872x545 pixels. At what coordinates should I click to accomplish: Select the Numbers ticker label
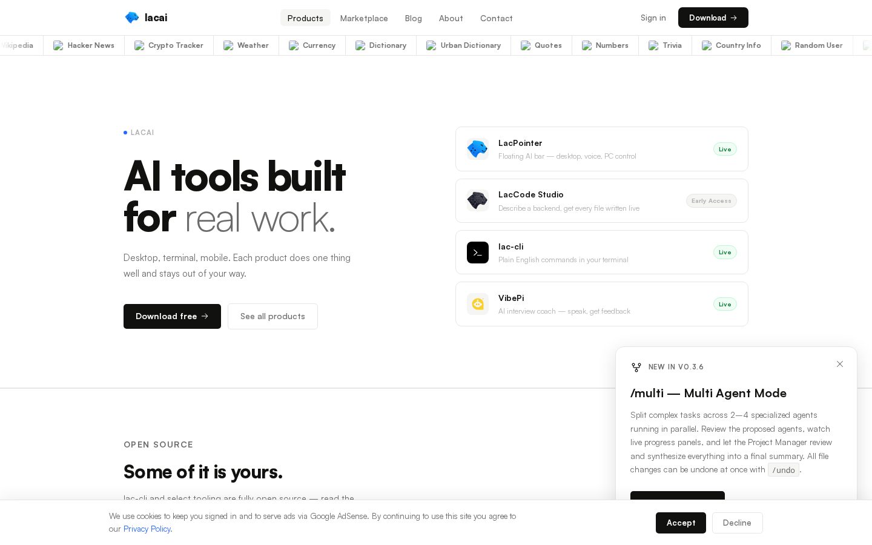[x=612, y=45]
